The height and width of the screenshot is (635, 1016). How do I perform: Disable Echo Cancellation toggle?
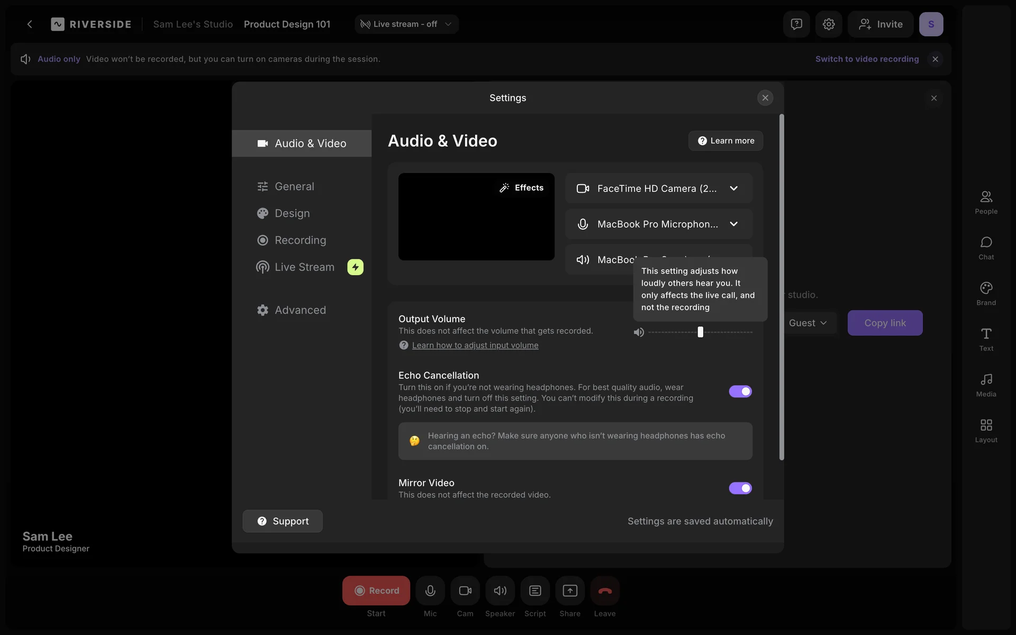pyautogui.click(x=740, y=392)
